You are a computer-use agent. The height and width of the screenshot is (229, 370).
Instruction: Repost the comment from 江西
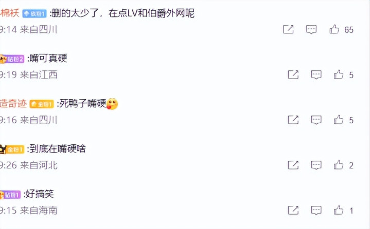(293, 74)
